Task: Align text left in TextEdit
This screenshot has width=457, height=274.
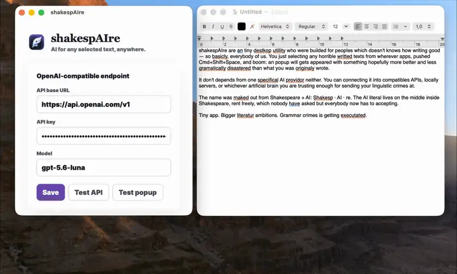Action: 358,26
